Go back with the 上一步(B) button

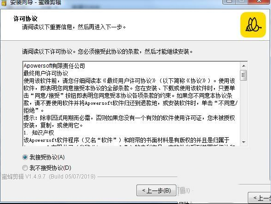pos(156,191)
